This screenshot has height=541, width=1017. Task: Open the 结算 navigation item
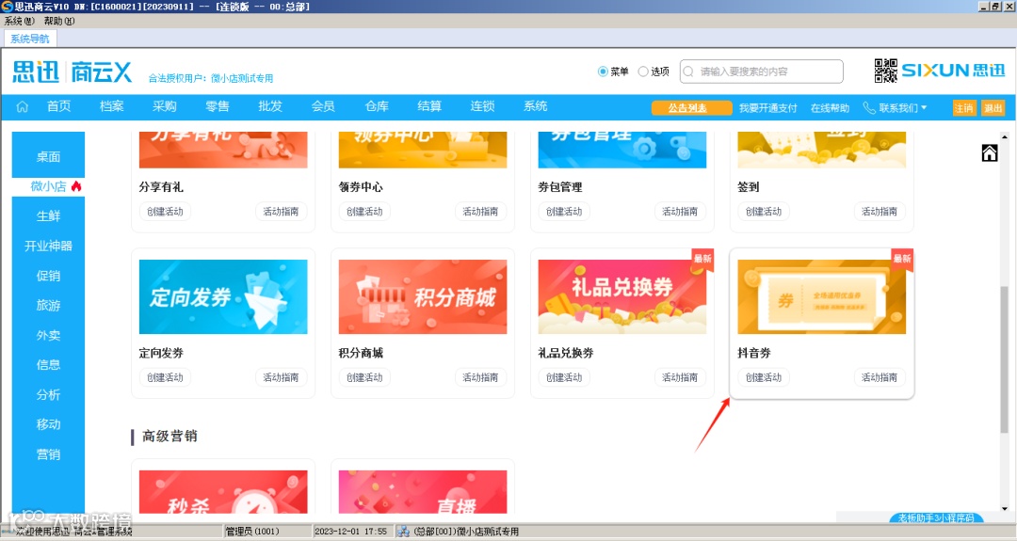[429, 106]
